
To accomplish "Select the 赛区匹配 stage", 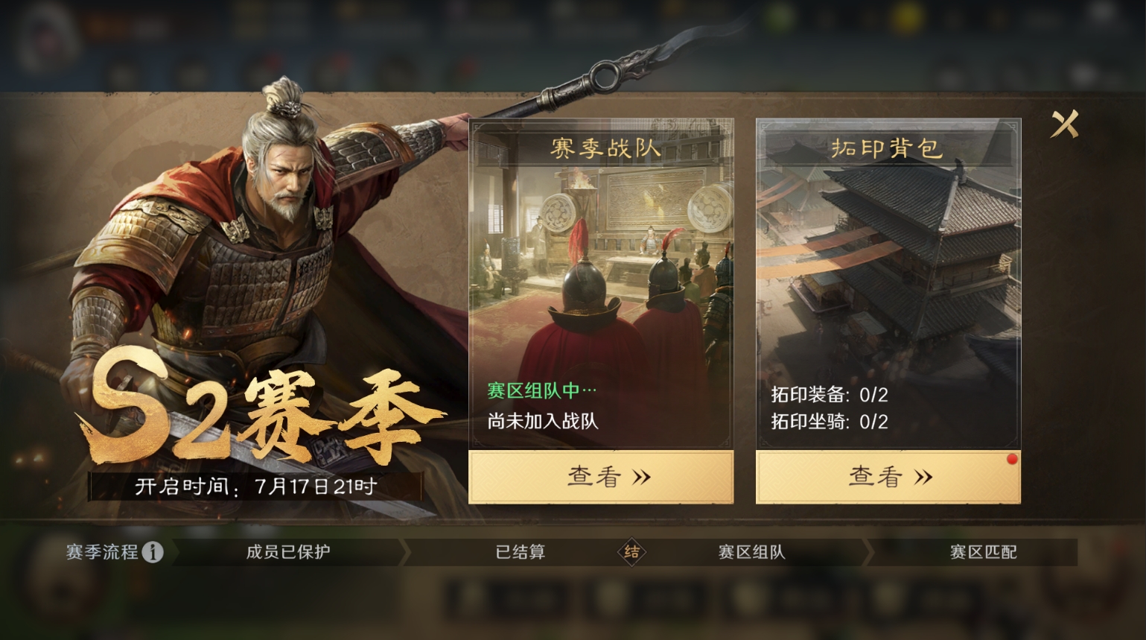I will coord(983,552).
